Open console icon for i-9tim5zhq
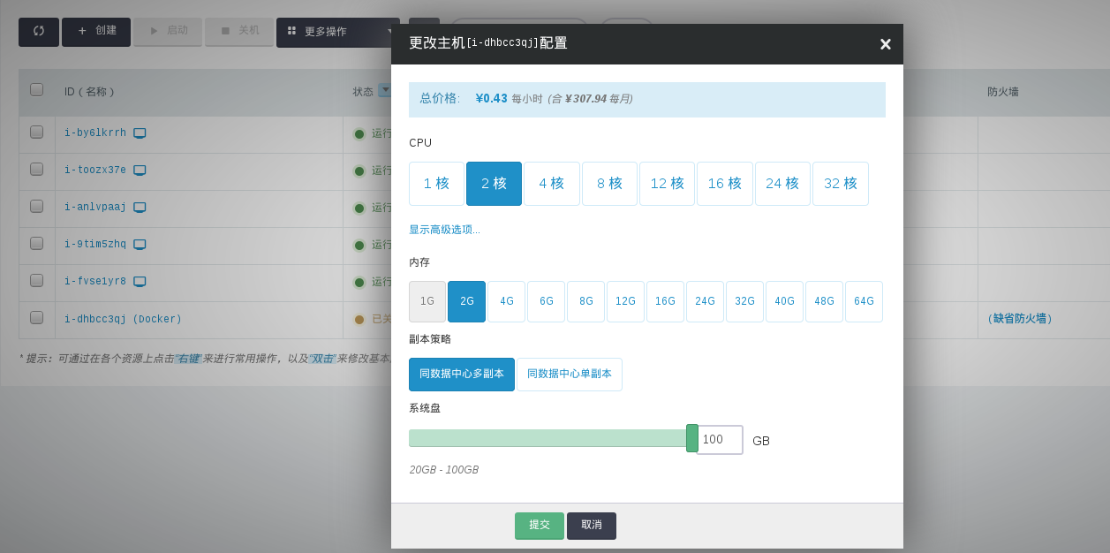Viewport: 1110px width, 553px height. coord(140,245)
